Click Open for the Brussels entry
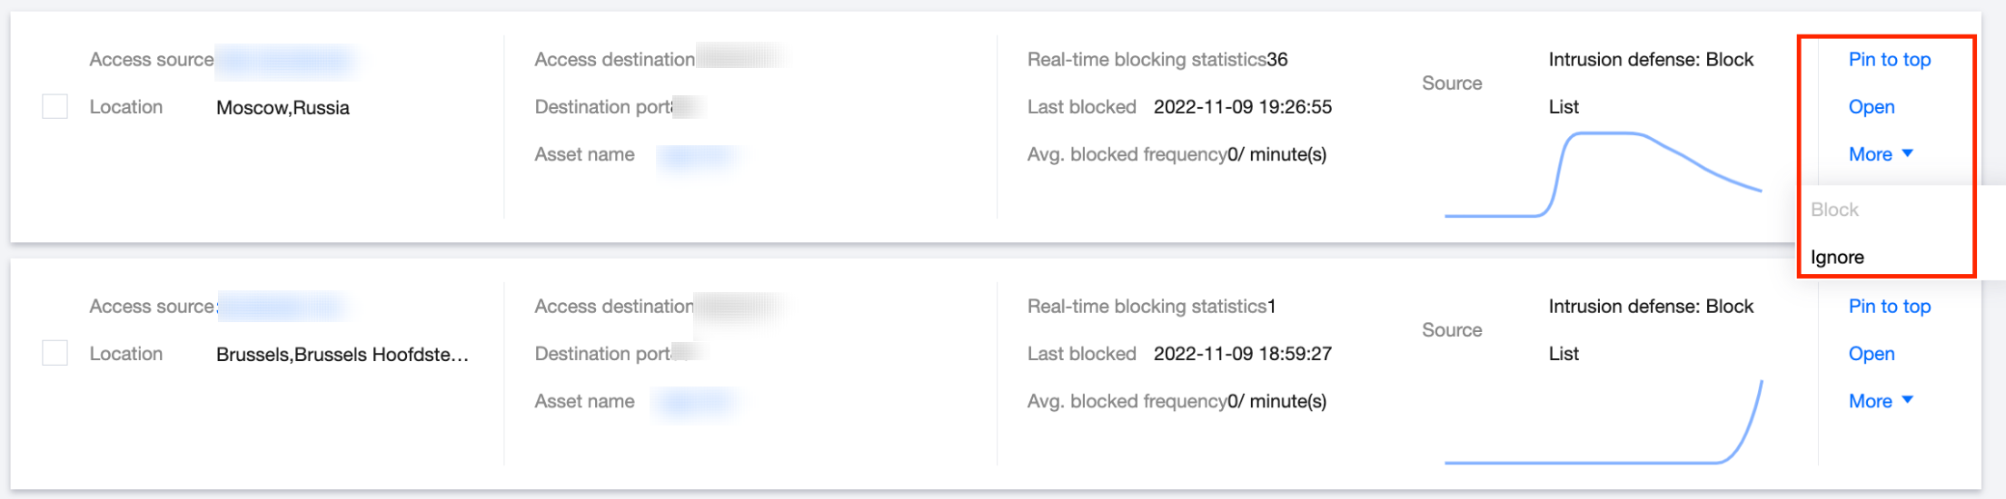This screenshot has height=499, width=2006. (x=1872, y=354)
